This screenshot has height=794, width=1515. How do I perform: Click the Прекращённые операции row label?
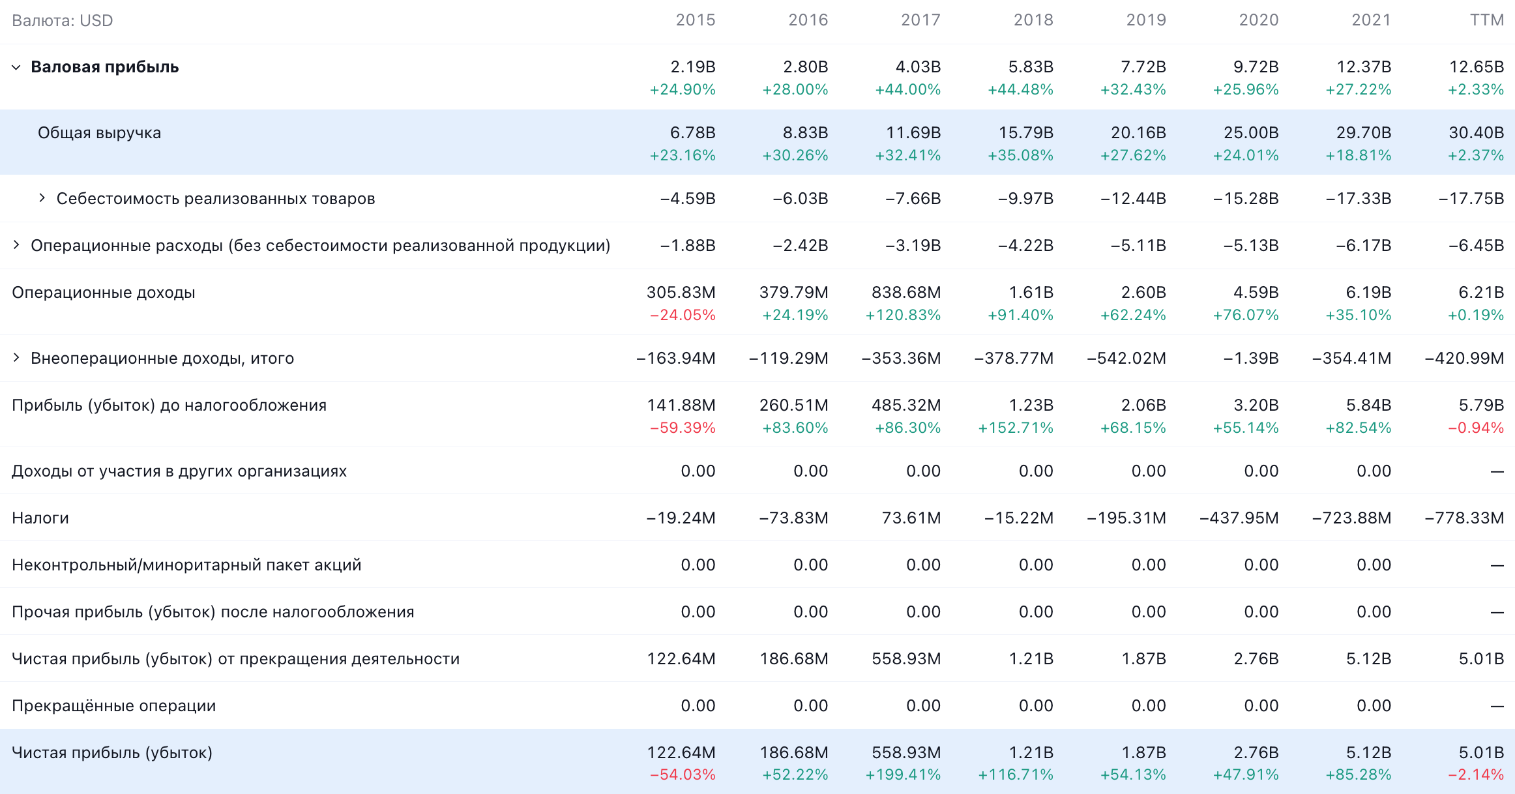pos(114,706)
